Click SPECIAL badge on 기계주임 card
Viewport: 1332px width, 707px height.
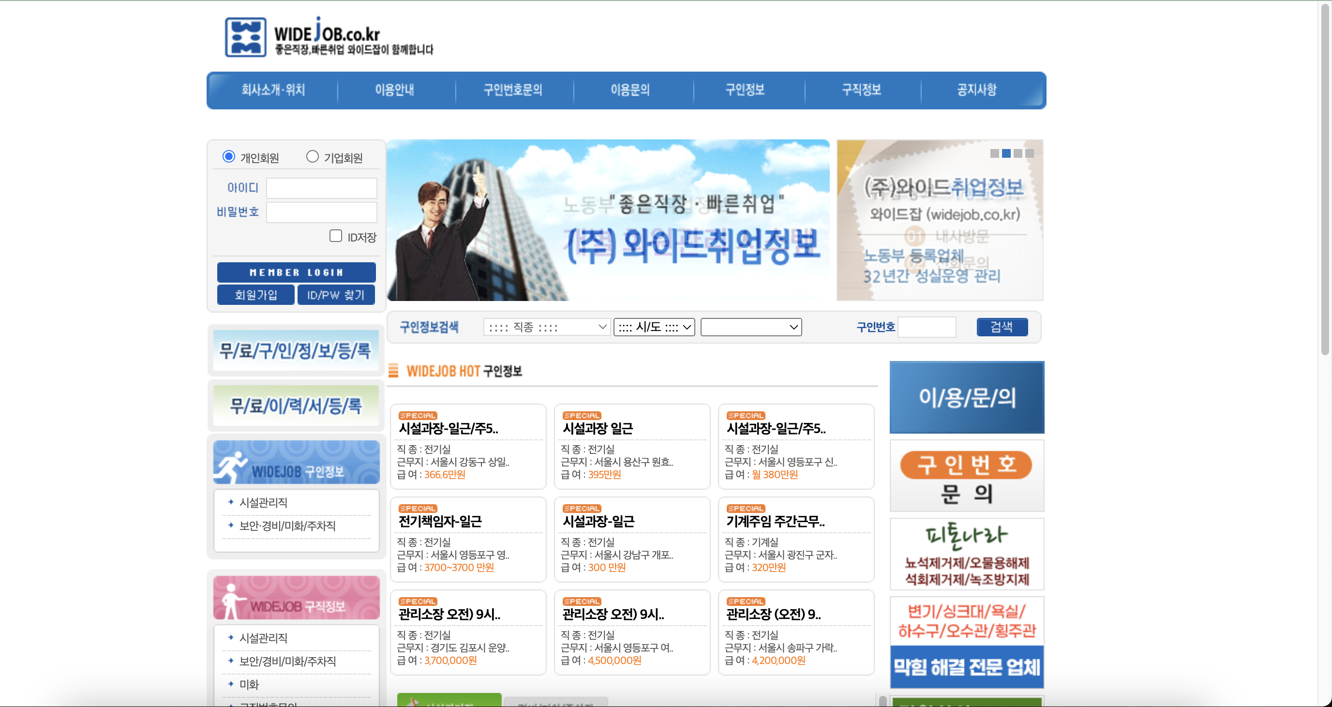(746, 509)
